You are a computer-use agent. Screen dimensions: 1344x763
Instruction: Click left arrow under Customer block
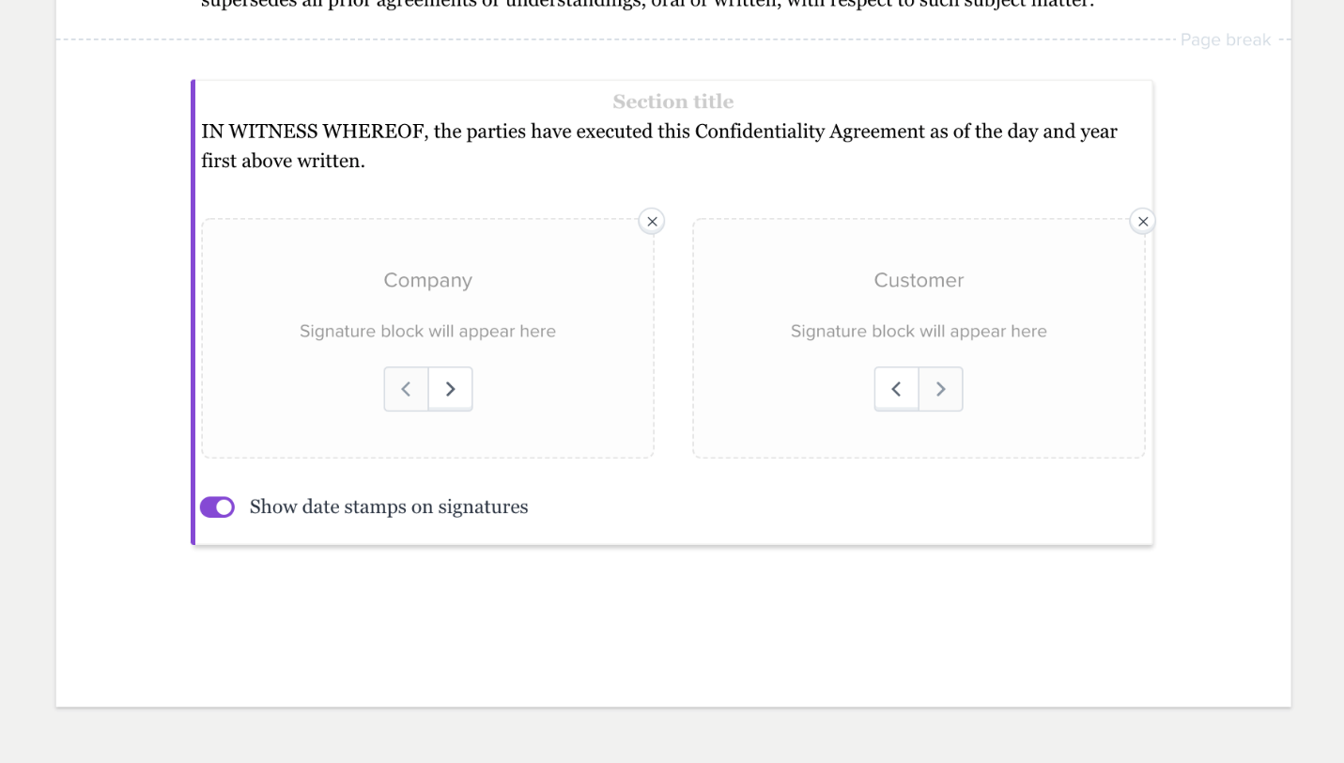click(896, 389)
